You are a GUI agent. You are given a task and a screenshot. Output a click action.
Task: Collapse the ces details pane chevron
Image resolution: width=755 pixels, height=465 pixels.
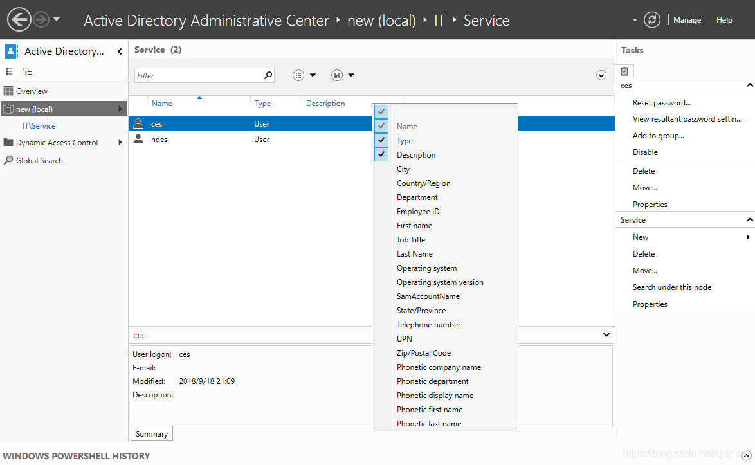click(x=606, y=334)
